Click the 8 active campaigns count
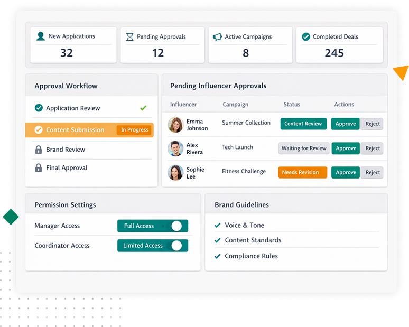The image size is (409, 327). point(246,53)
